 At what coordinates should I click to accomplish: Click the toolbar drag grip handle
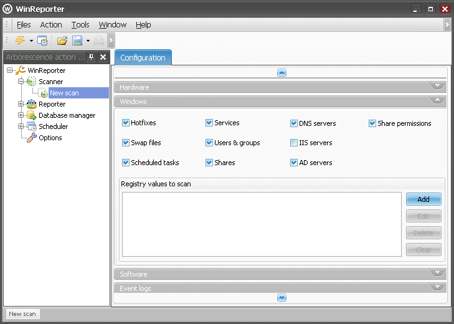point(7,40)
